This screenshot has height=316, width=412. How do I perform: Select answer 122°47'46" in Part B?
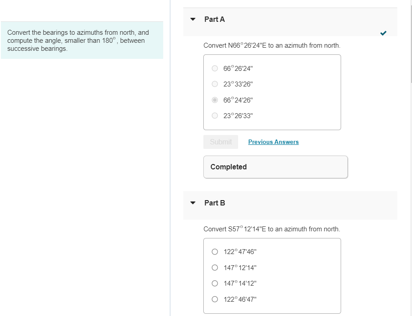(x=214, y=251)
